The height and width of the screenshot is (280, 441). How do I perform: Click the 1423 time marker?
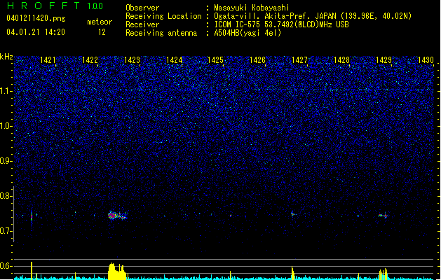point(132,60)
